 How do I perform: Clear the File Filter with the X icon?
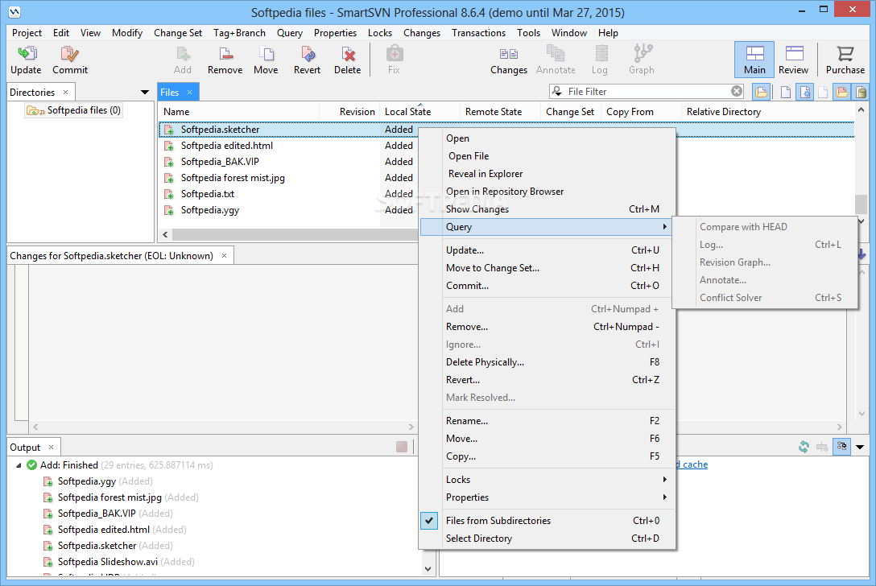click(737, 91)
